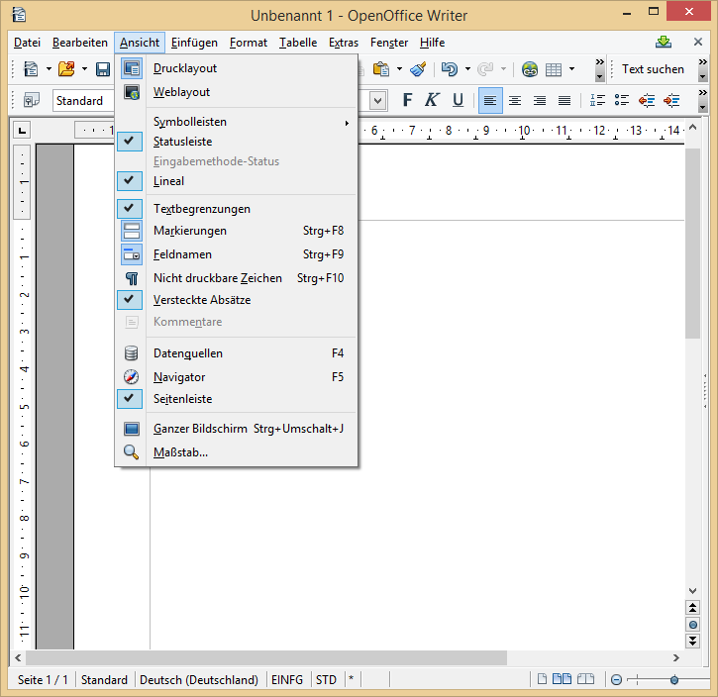Click the Undo arrow icon

tap(449, 69)
